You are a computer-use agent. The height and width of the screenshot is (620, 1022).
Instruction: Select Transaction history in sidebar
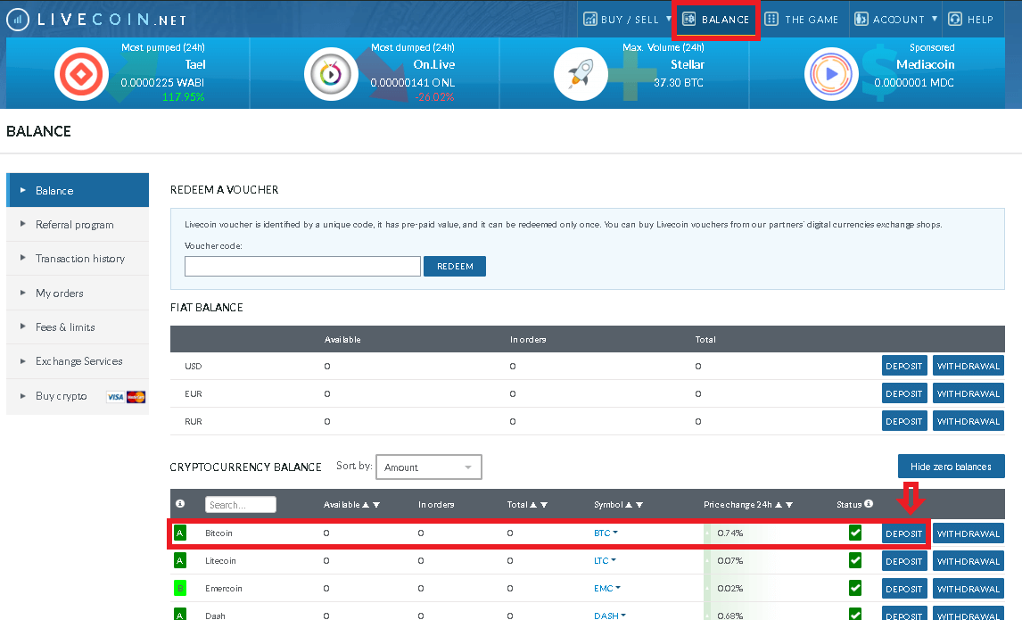pos(79,259)
